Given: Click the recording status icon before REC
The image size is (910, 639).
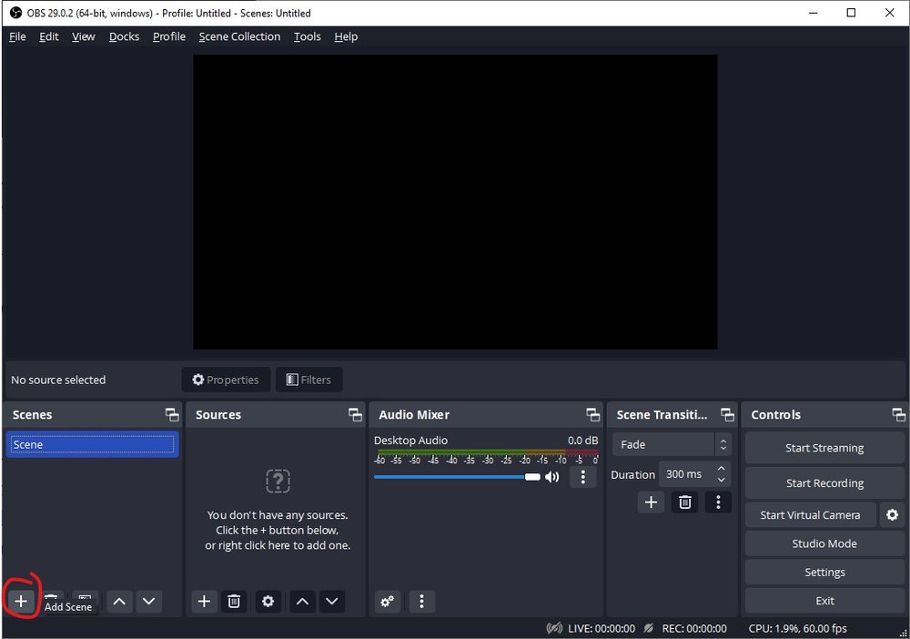Looking at the screenshot, I should (648, 629).
